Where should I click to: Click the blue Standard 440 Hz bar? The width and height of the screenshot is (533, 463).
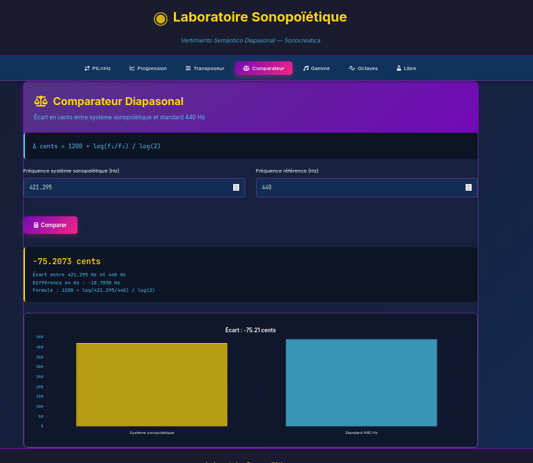pyautogui.click(x=361, y=382)
